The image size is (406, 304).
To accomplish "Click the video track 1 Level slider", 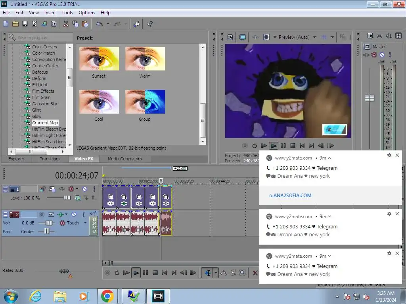I will (x=67, y=198).
